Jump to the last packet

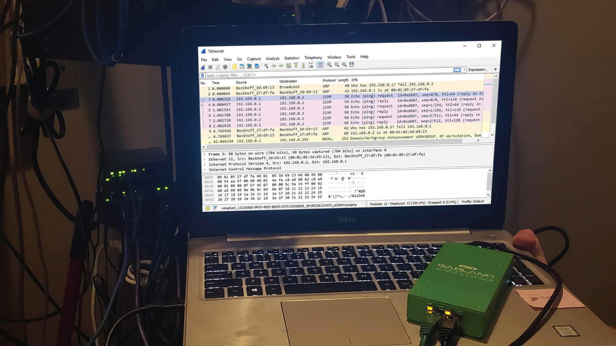coord(303,65)
